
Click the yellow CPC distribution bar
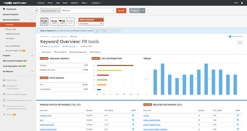point(109,70)
